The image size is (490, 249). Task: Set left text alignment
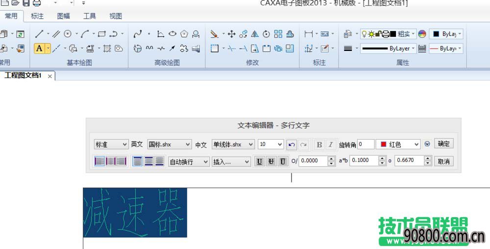(x=99, y=161)
